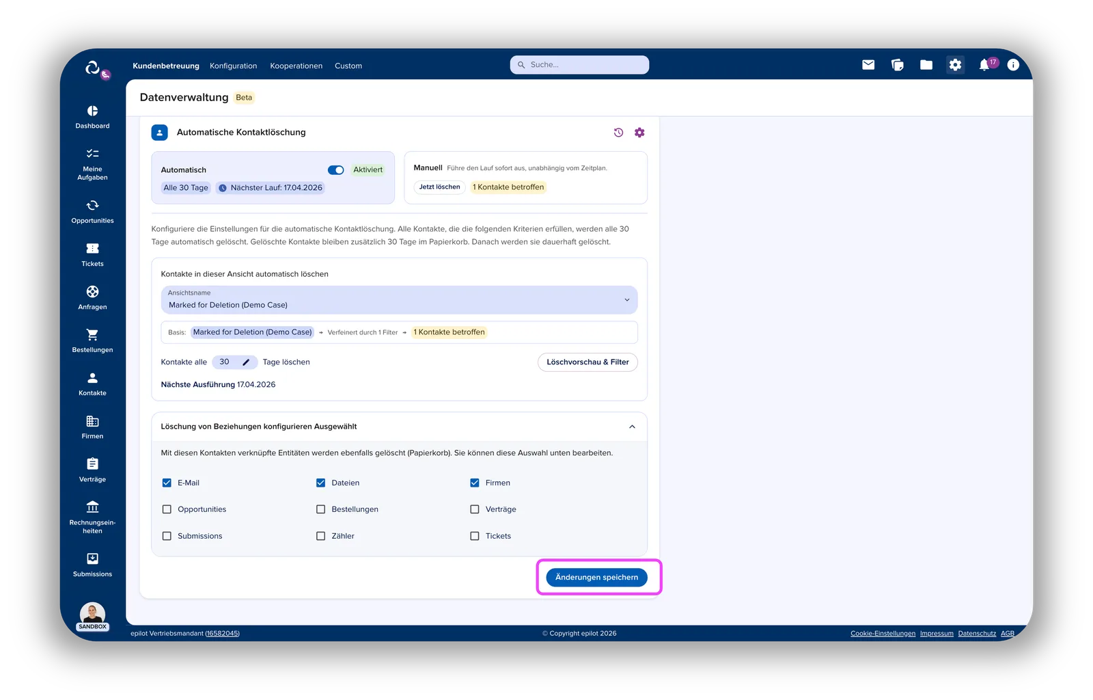
Task: Toggle the Automatisch activation switch
Action: click(335, 170)
